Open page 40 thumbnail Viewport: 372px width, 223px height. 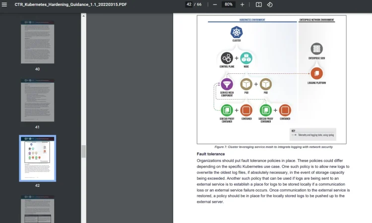click(x=38, y=42)
